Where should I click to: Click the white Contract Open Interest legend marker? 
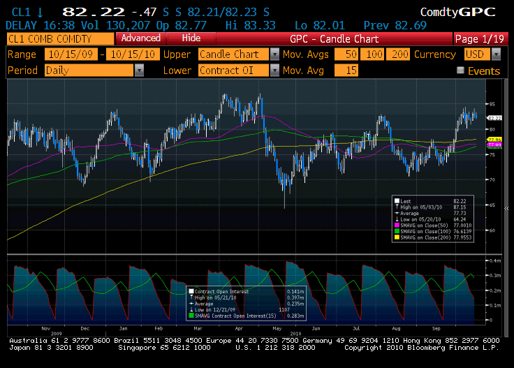pos(191,290)
